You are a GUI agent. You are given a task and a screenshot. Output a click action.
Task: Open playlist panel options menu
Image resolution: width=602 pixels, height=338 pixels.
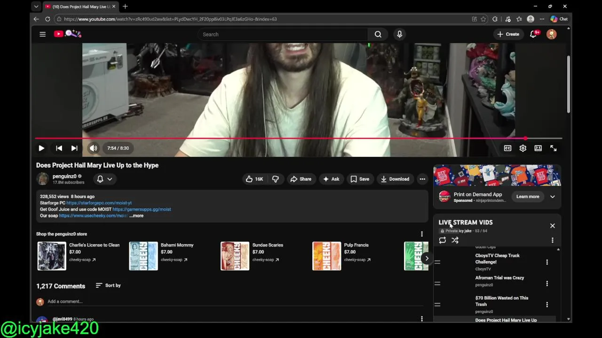553,240
